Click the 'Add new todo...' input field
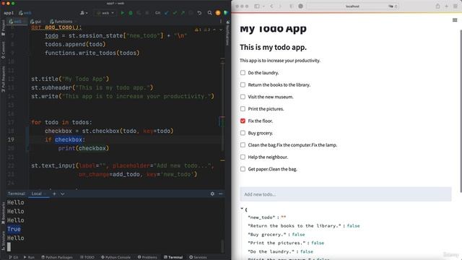The image size is (462, 260). click(x=346, y=194)
